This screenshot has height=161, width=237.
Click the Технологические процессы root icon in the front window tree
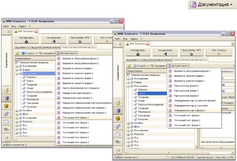[x=128, y=75]
